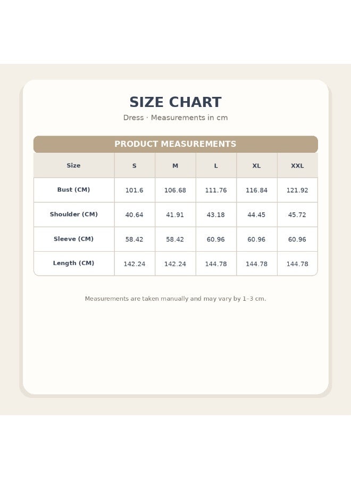
Task: Select the bust value 121.92
Action: point(297,190)
